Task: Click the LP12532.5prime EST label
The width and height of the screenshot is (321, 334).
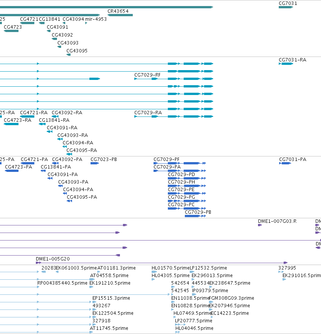Action: point(209,268)
